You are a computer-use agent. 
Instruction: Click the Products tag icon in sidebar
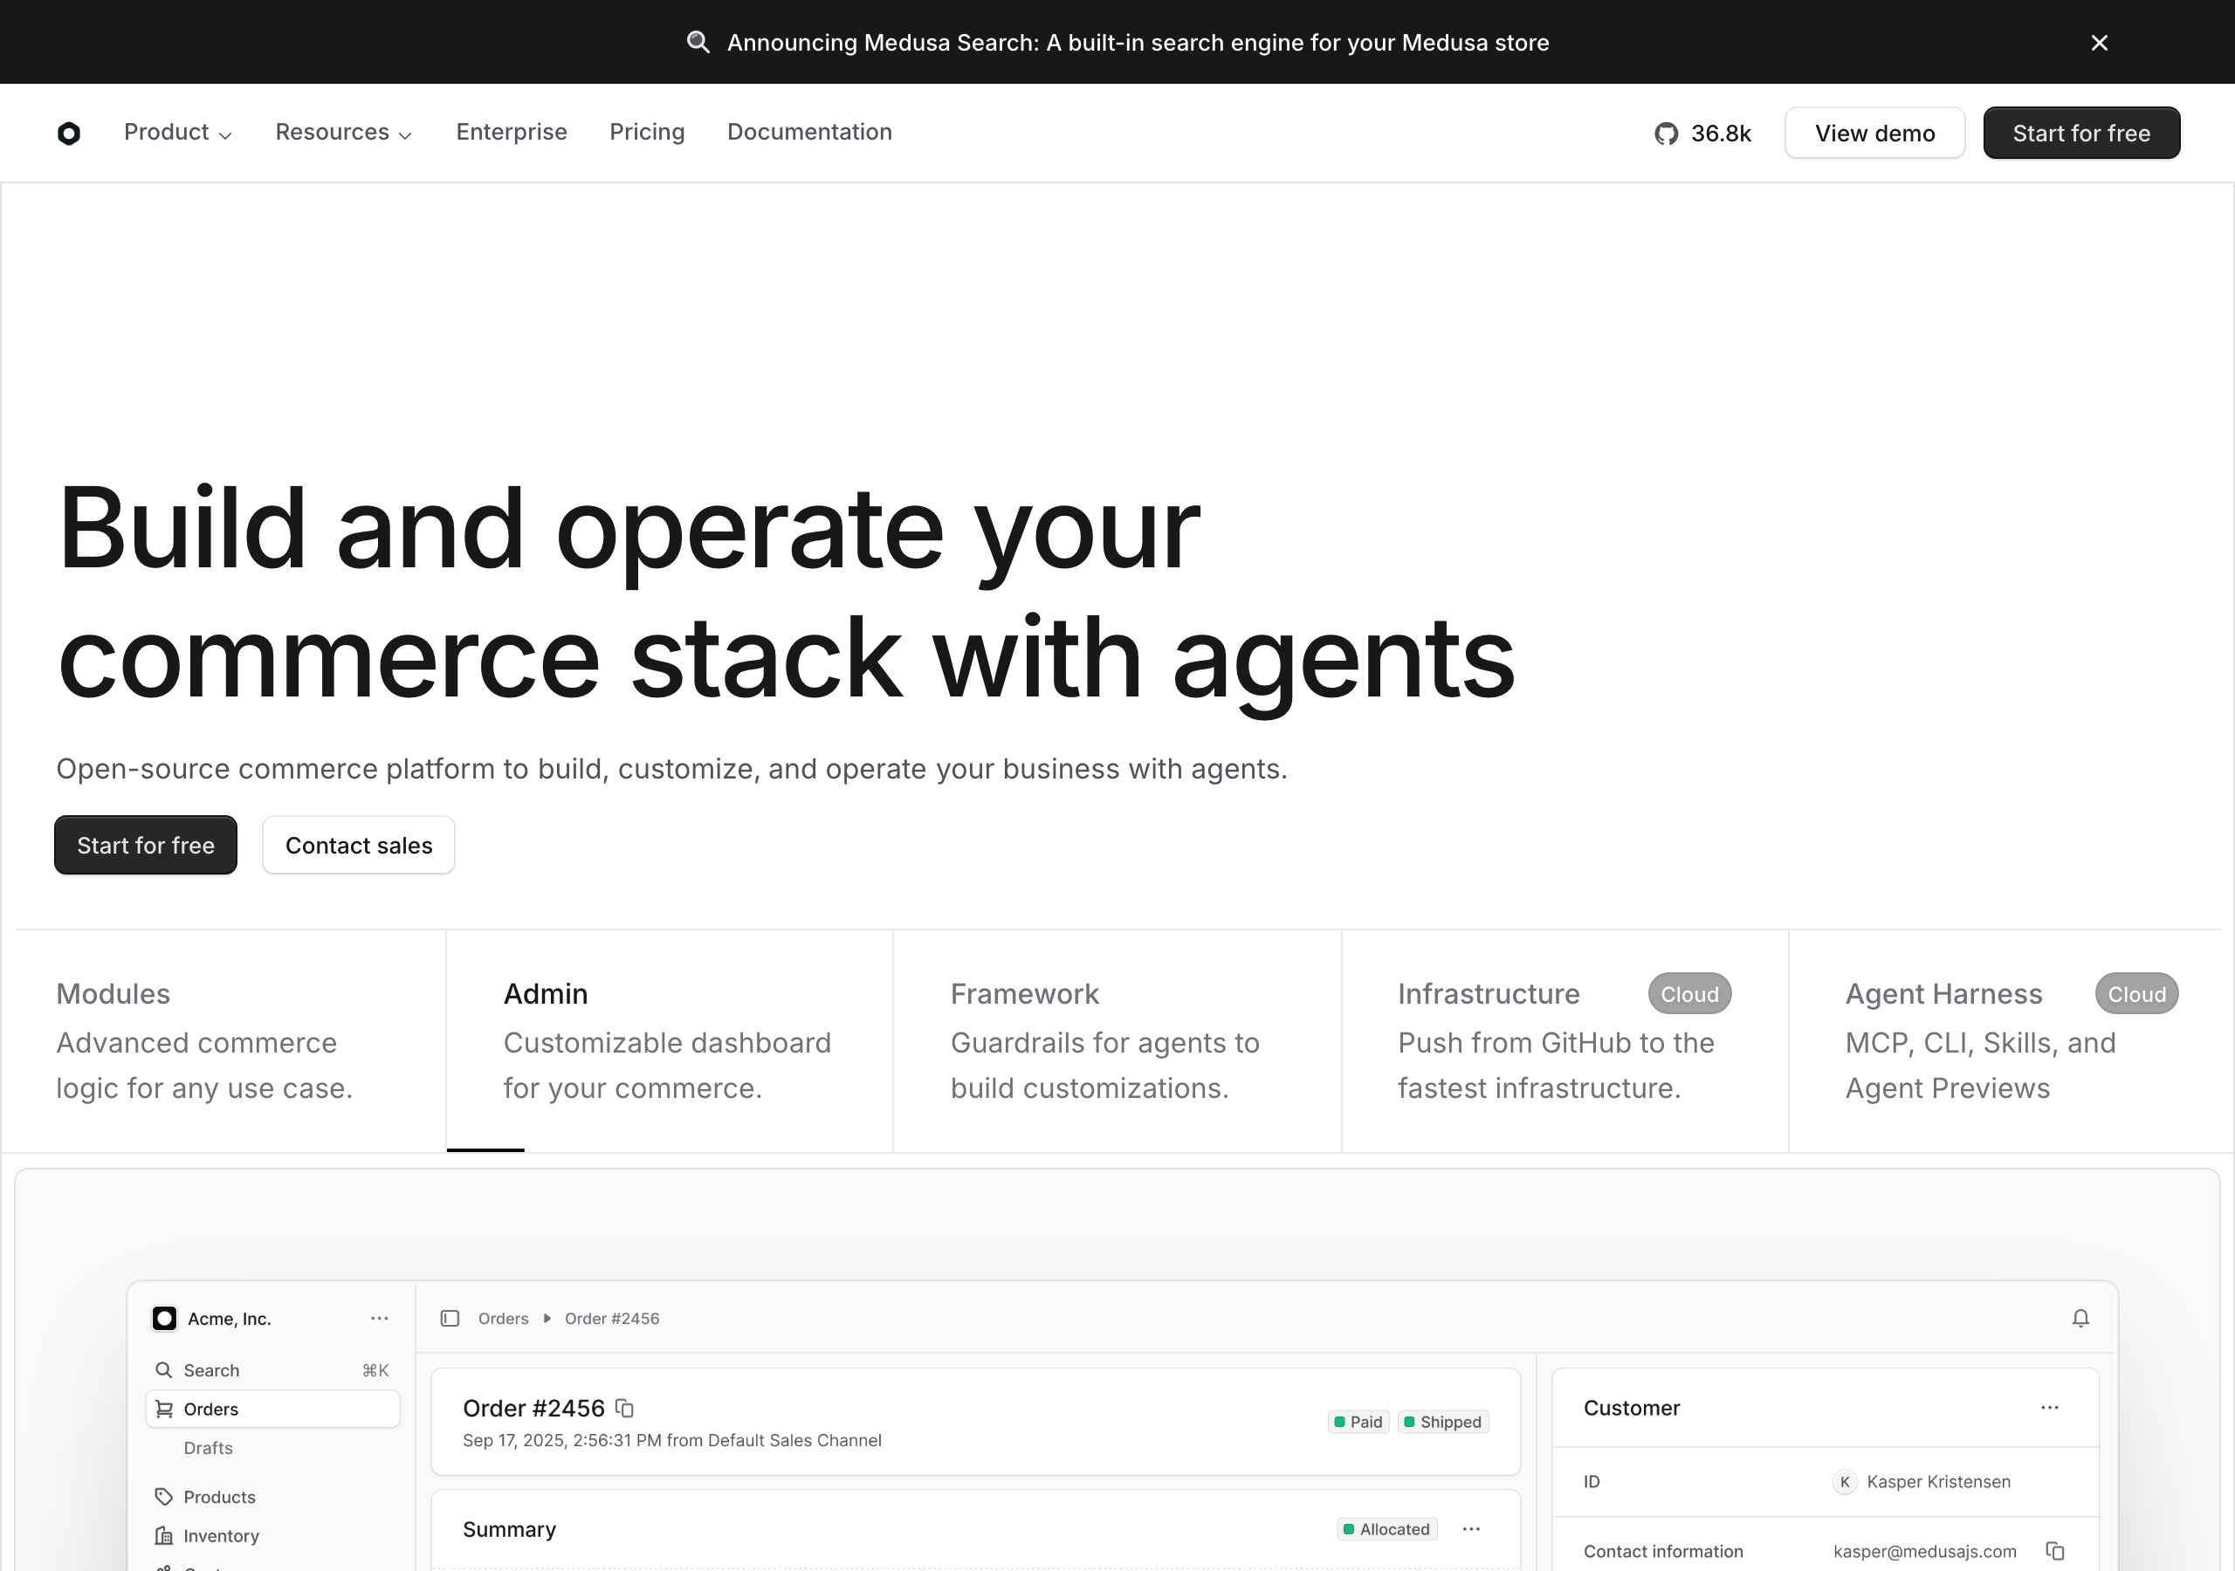163,1496
